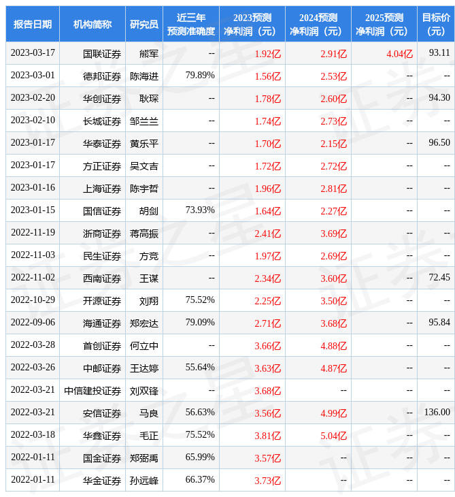Viewport: 455px width, 497px height.
Task: Select institution 国信证券
Action: click(102, 211)
